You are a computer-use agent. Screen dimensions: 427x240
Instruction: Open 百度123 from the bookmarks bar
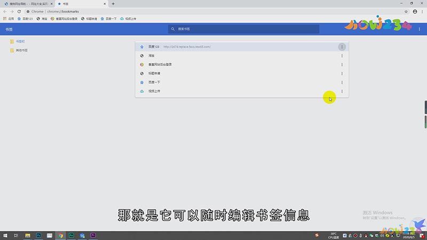(x=25, y=19)
